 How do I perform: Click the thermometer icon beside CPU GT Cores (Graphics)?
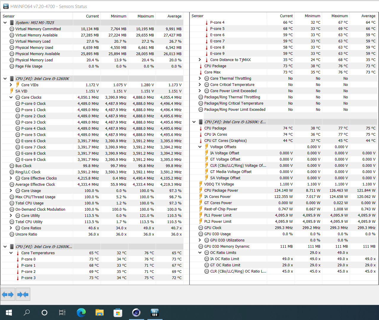201,140
